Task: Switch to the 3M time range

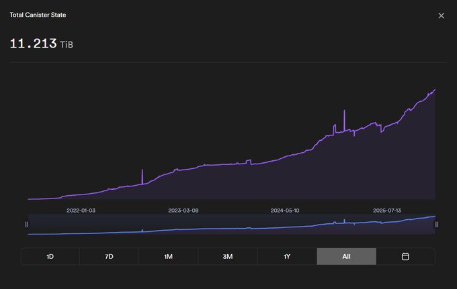Action: coord(228,256)
